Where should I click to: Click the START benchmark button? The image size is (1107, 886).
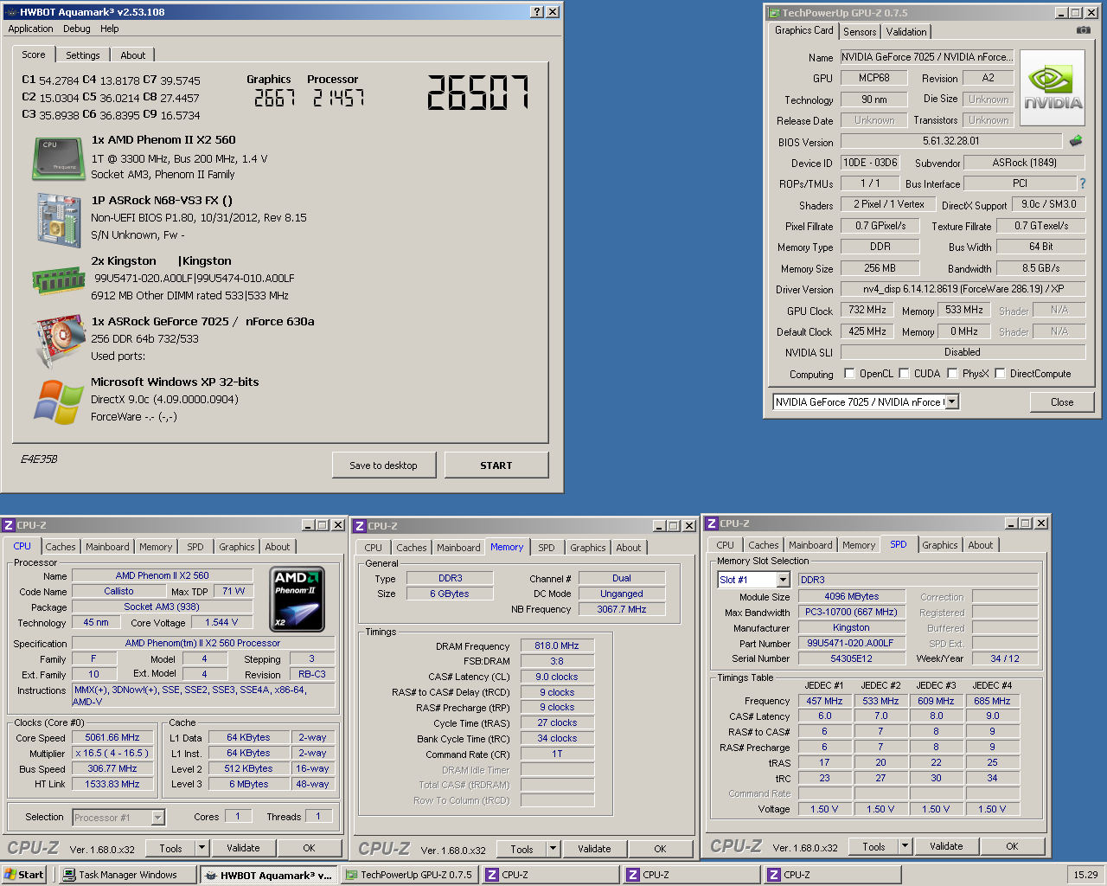[496, 465]
